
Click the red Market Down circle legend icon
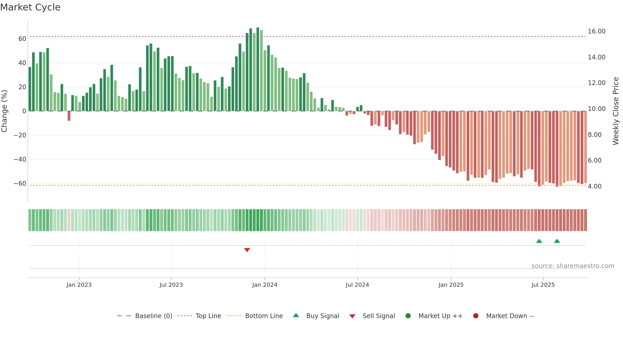476,316
